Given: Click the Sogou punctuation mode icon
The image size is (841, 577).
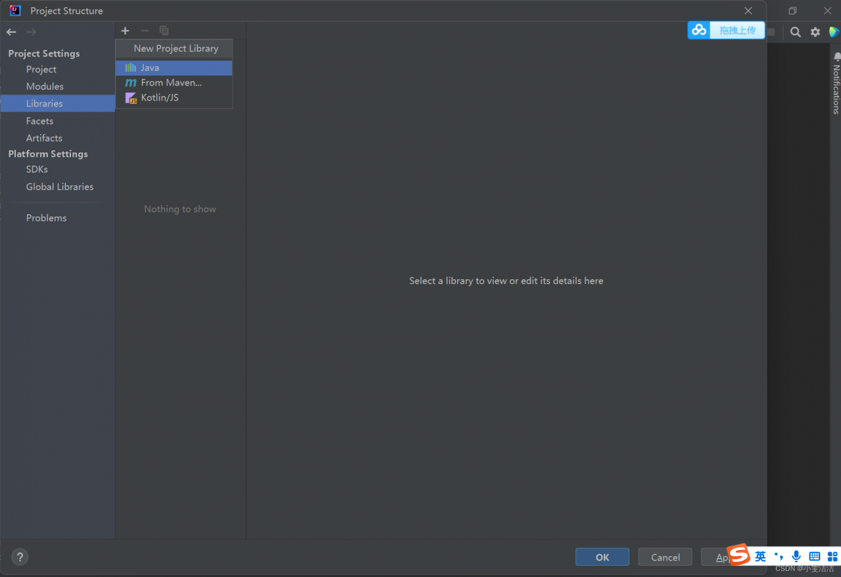Looking at the screenshot, I should 779,557.
